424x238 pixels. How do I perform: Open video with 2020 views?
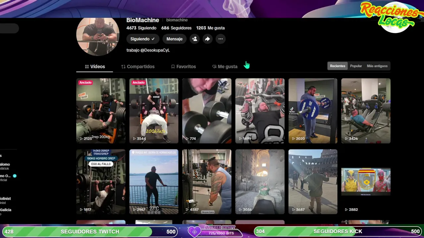(313, 111)
